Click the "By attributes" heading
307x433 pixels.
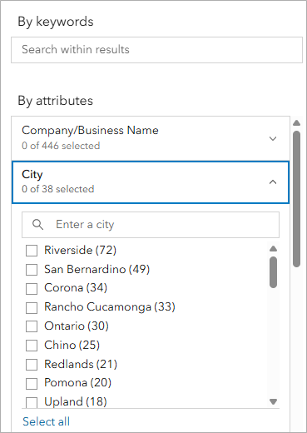click(55, 101)
